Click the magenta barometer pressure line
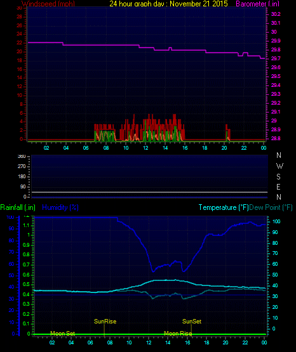Viewport: 296px width, 352px height. (146, 48)
